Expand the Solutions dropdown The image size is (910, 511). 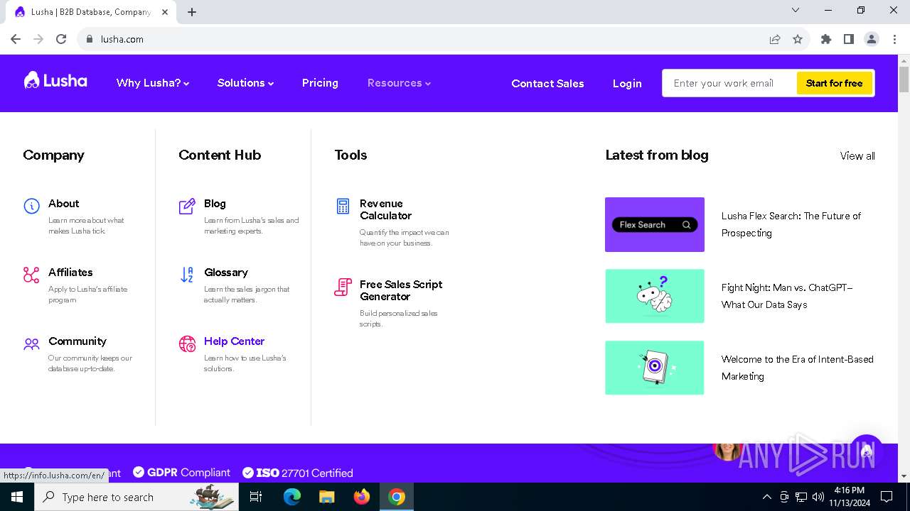click(245, 83)
